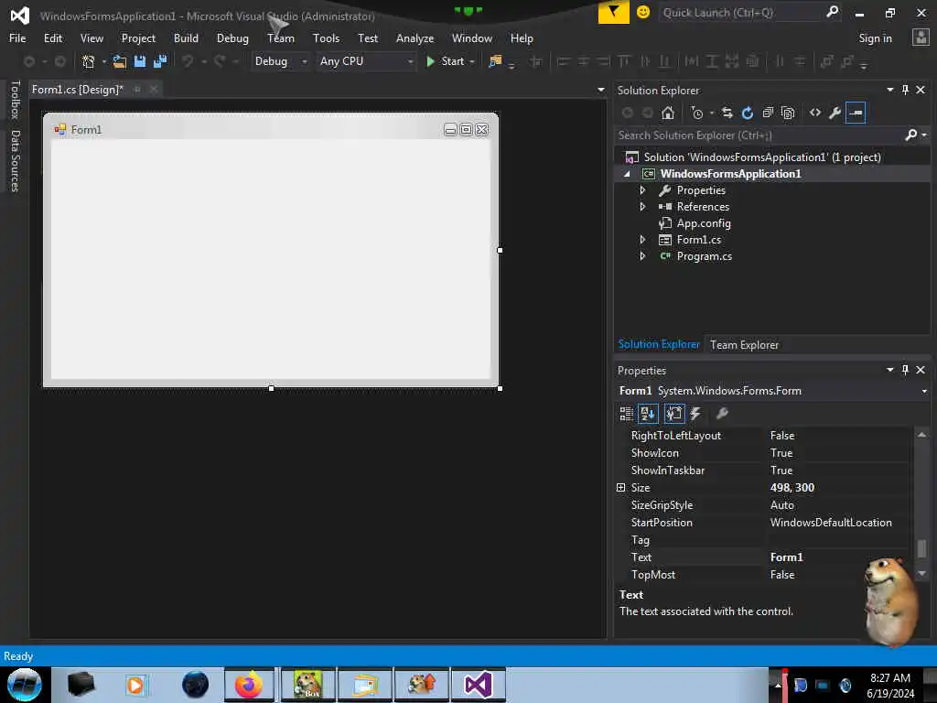Click the Windows Start button on taskbar
This screenshot has width=937, height=703.
click(24, 685)
